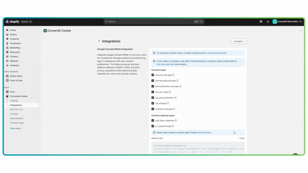
Task: Click the Consentik Cookie app icon in sidebar
Action: tap(7, 96)
